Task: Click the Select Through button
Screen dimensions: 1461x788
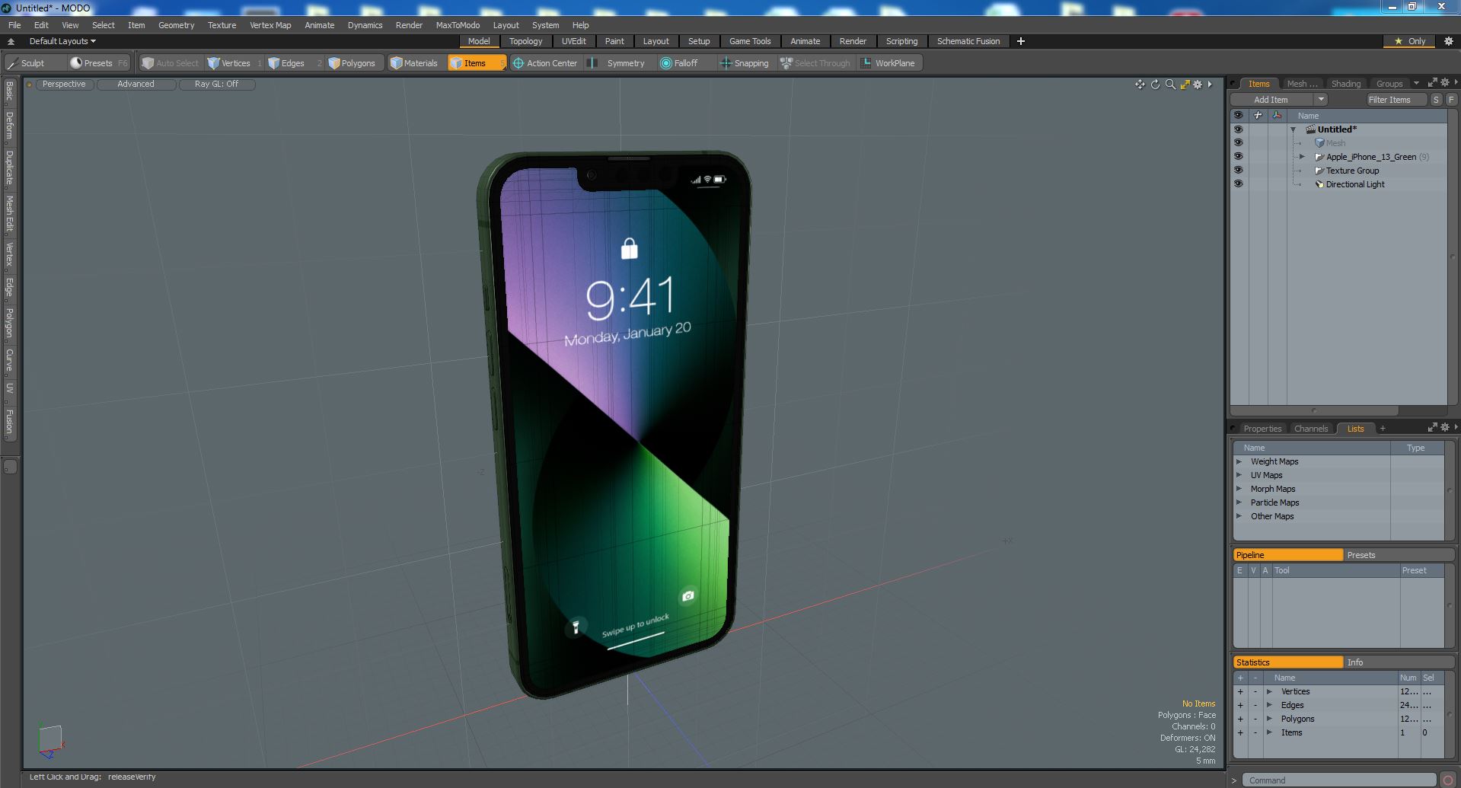Action: [815, 63]
